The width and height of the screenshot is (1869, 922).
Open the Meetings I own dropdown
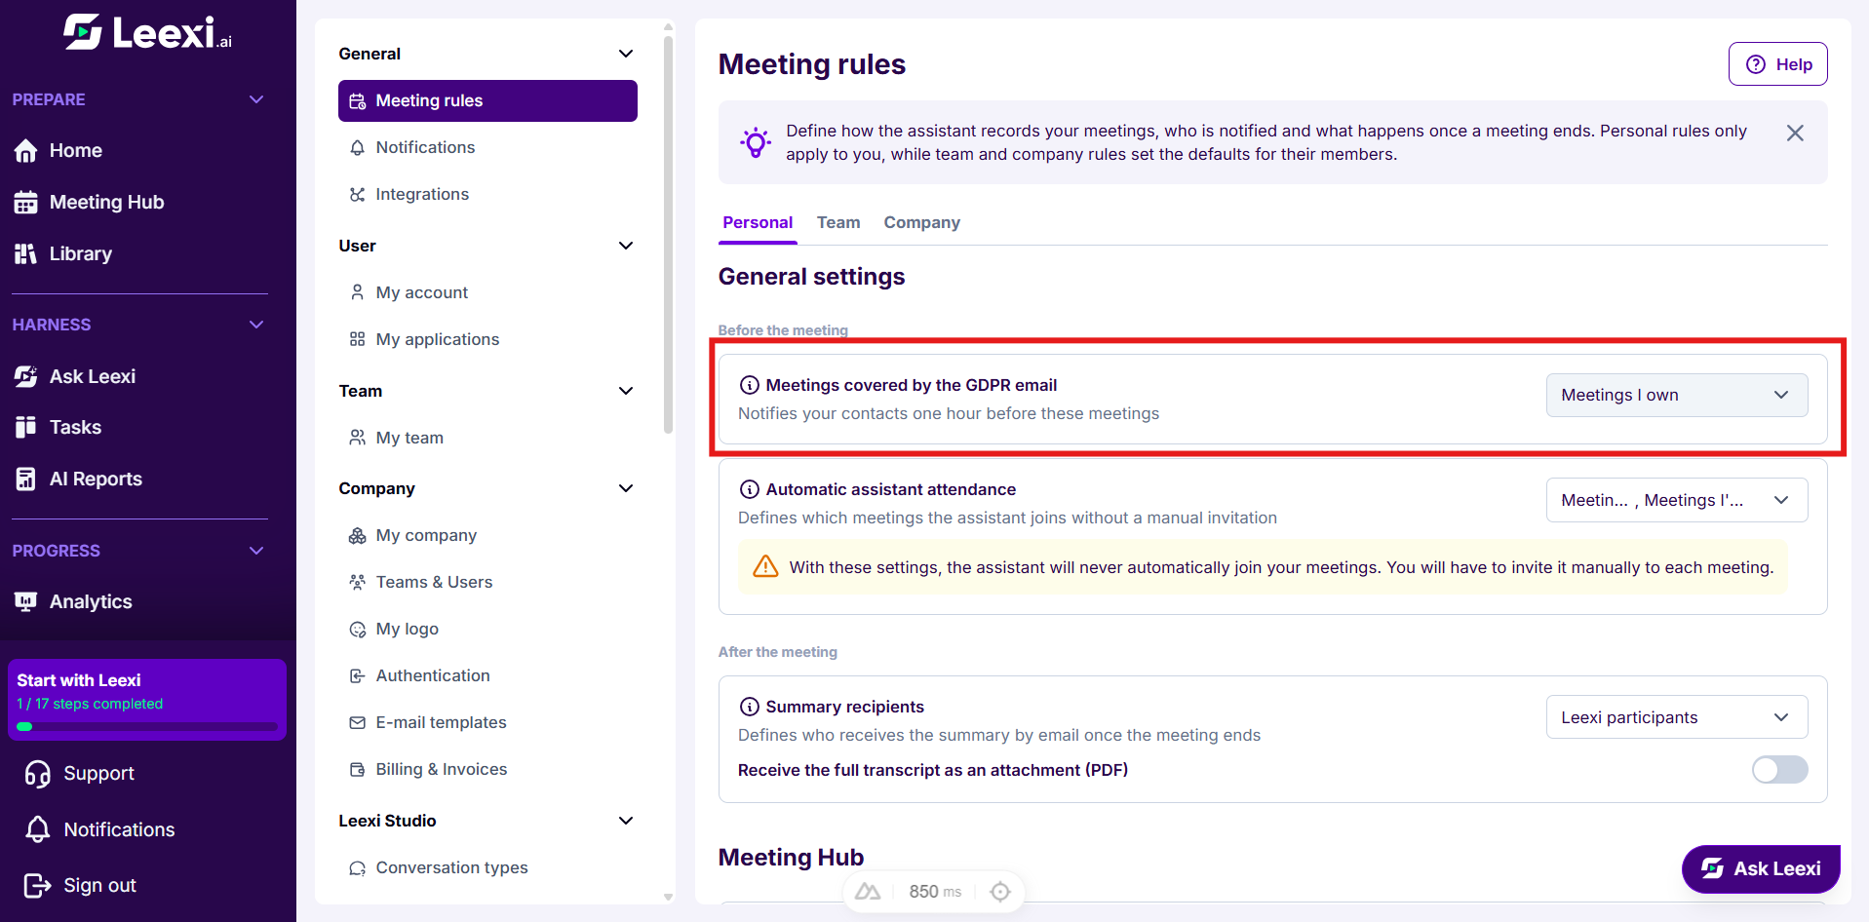[x=1677, y=395]
